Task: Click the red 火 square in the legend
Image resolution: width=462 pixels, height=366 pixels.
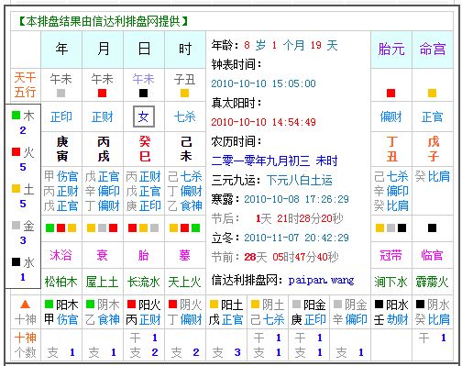Action: pos(16,151)
